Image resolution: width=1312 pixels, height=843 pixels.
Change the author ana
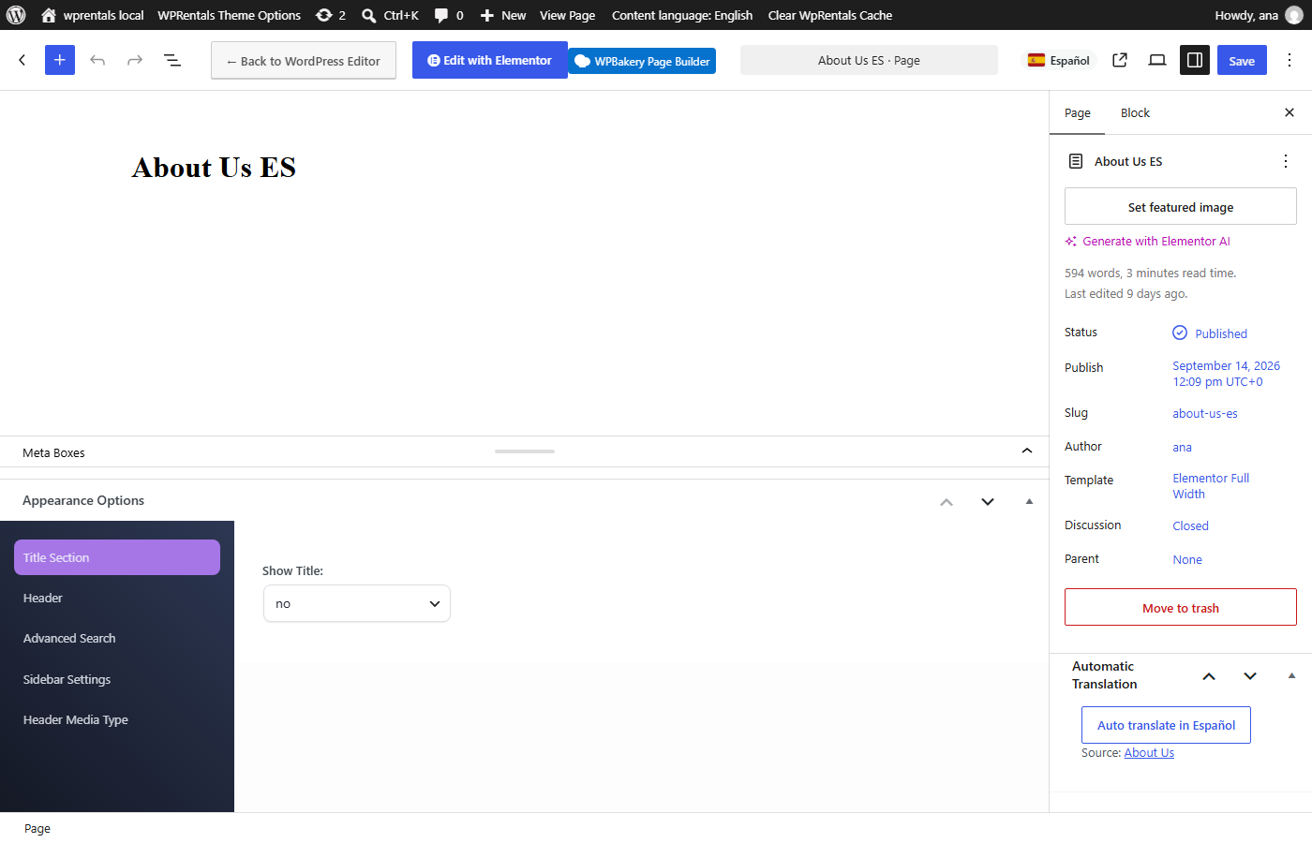(1182, 447)
